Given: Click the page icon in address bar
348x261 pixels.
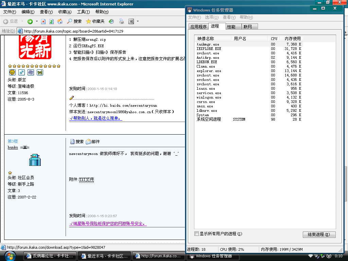Looking at the screenshot, I should pyautogui.click(x=20, y=31).
